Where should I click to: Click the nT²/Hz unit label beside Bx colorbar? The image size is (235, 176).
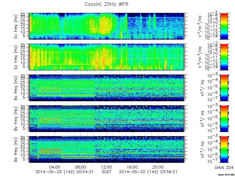tap(202, 88)
